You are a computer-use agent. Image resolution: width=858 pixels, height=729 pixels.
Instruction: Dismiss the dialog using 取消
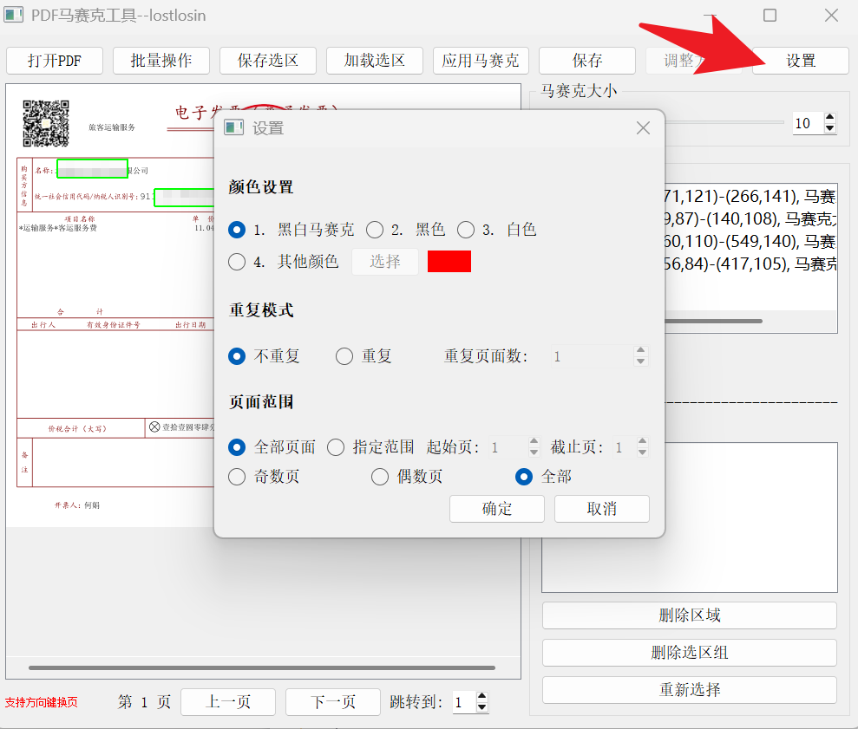(601, 508)
